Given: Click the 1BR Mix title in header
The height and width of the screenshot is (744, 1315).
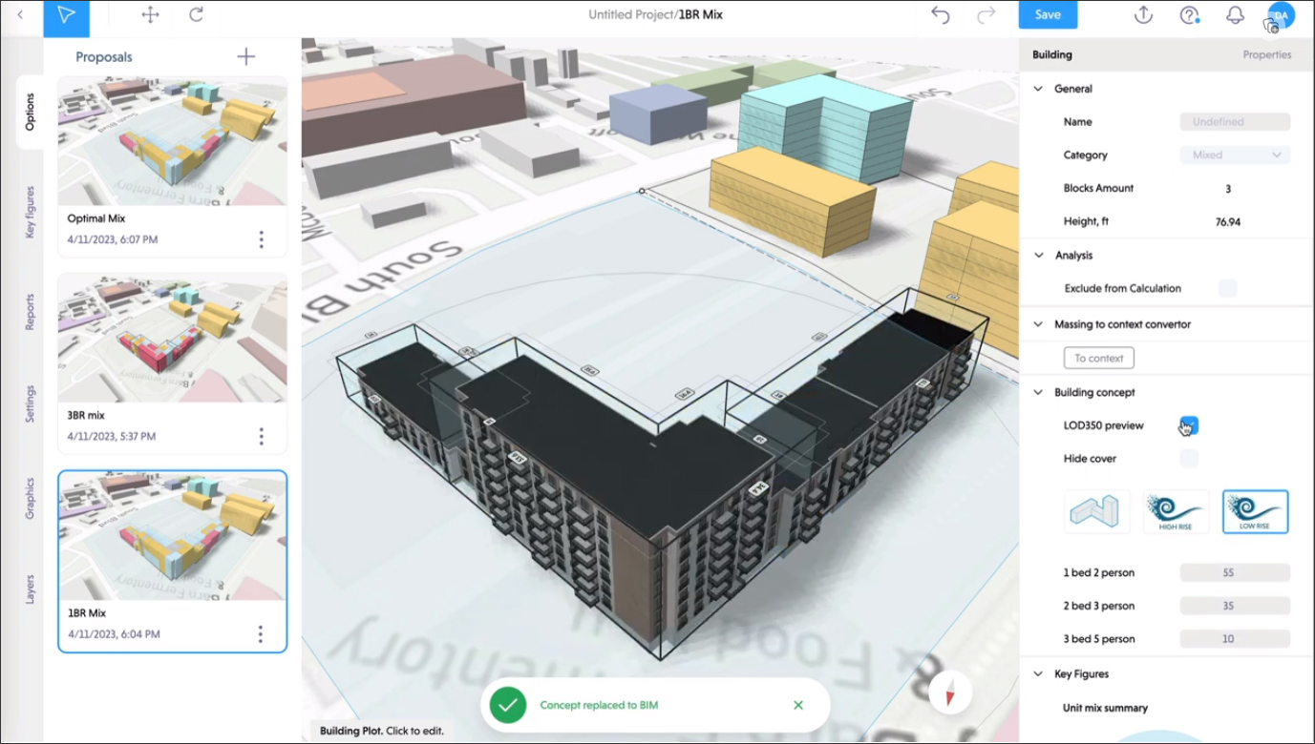Looking at the screenshot, I should point(700,14).
